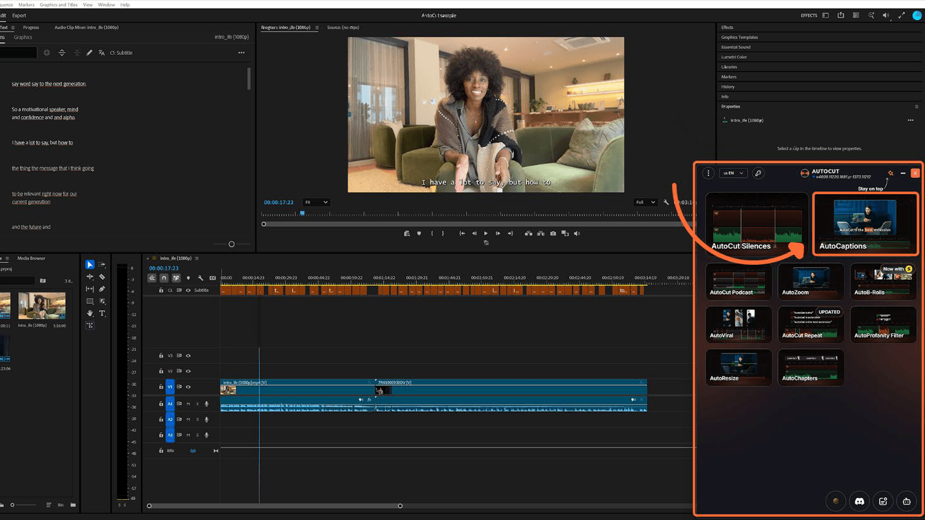925x520 pixels.
Task: Step back one frame
Action: click(474, 233)
